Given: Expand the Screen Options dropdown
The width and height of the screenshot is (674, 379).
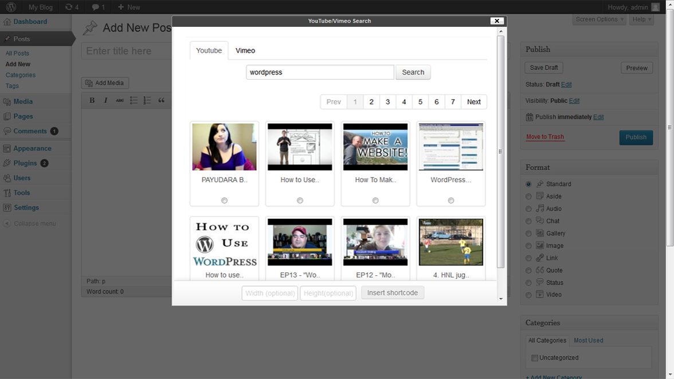Looking at the screenshot, I should 599,19.
